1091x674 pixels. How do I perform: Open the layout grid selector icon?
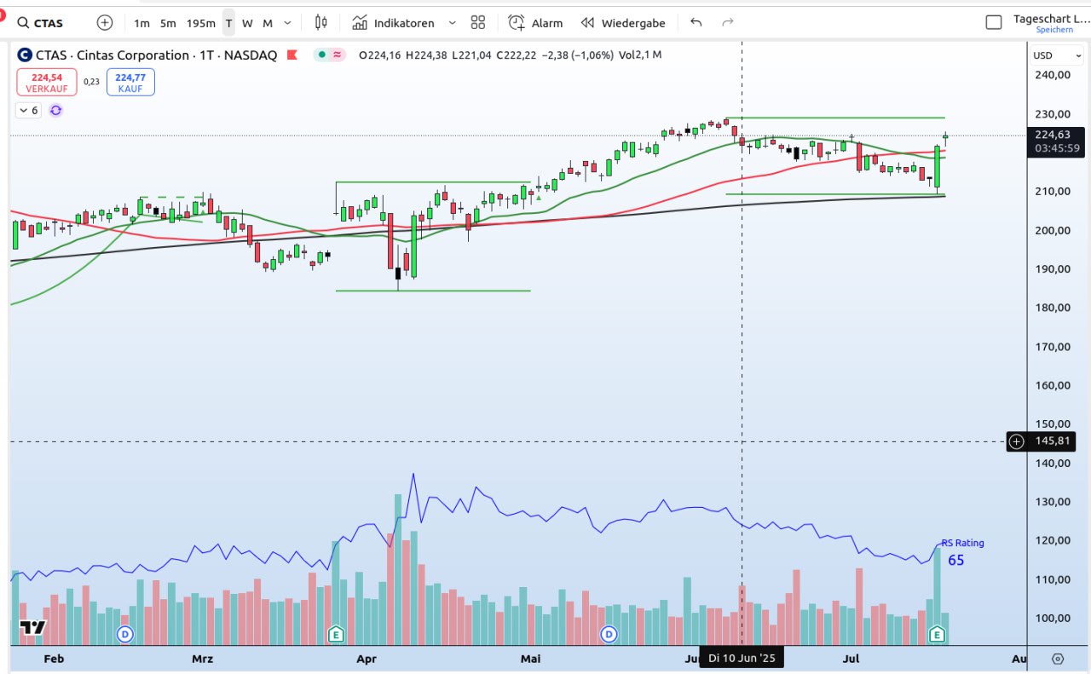click(478, 23)
